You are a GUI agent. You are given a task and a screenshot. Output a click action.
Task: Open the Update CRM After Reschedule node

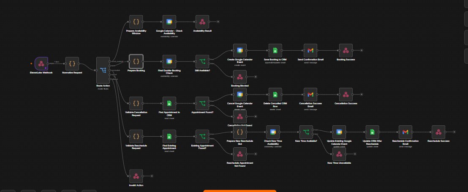[x=372, y=132]
